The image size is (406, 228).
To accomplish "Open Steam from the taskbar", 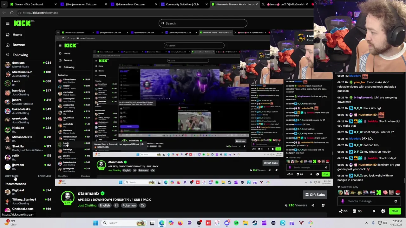I will [255, 223].
